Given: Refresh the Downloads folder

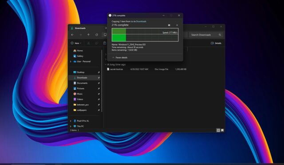Looking at the screenshot, I should pyautogui.click(x=97, y=35).
